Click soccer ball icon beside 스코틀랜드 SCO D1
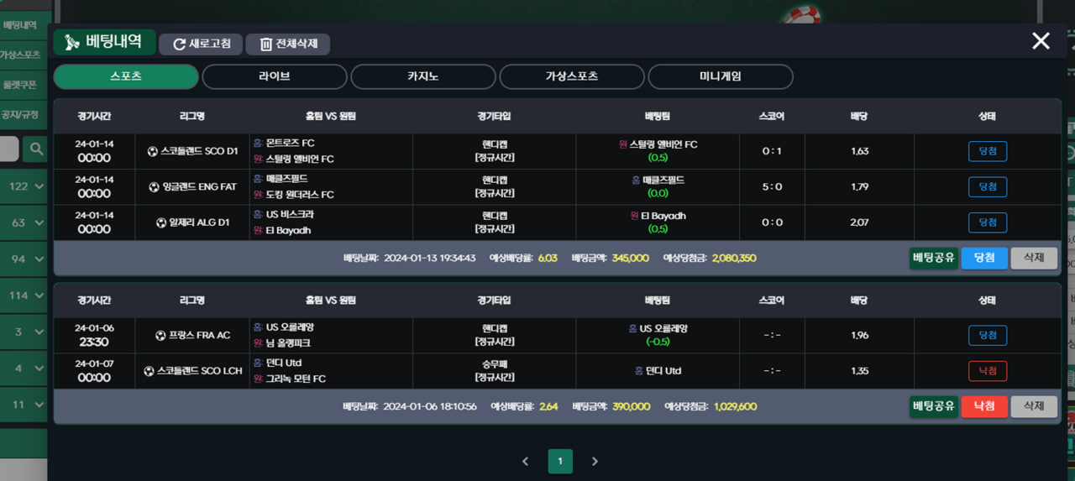This screenshot has height=481, width=1075. tap(152, 151)
